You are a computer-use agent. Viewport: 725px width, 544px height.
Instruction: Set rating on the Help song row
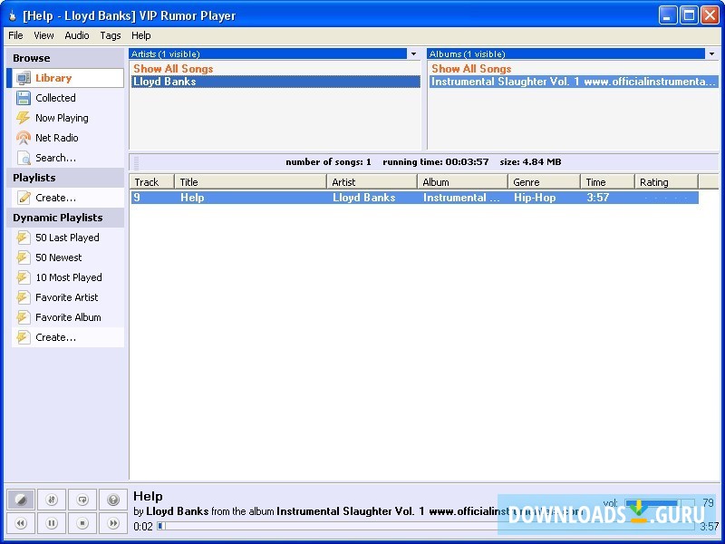pyautogui.click(x=666, y=198)
